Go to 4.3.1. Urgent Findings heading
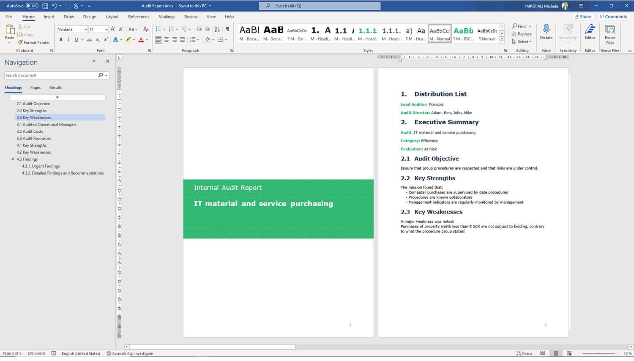The image size is (634, 361). [41, 166]
